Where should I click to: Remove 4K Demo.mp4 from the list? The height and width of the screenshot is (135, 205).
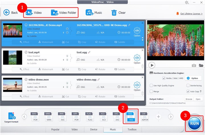143,23
